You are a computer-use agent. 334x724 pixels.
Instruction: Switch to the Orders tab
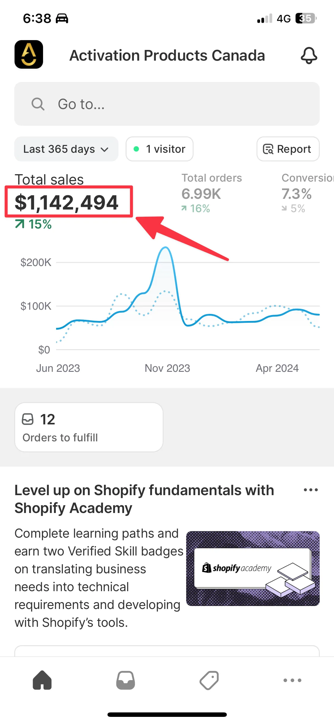(126, 680)
